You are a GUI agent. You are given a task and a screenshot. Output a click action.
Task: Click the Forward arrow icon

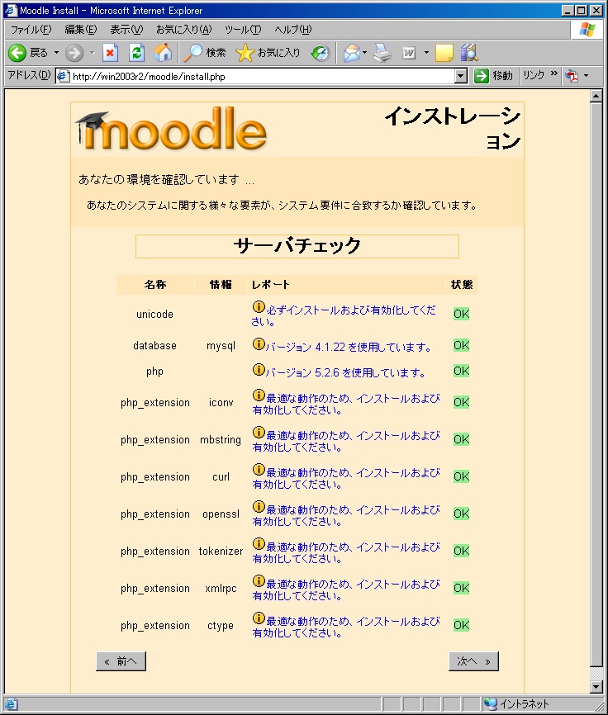[74, 53]
